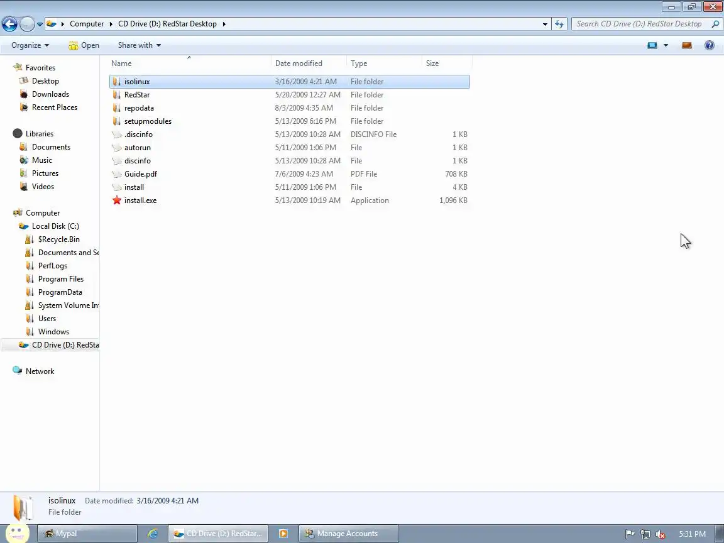Open the recent pages dropdown arrow
Screen dimensions: 724x543
40,24
